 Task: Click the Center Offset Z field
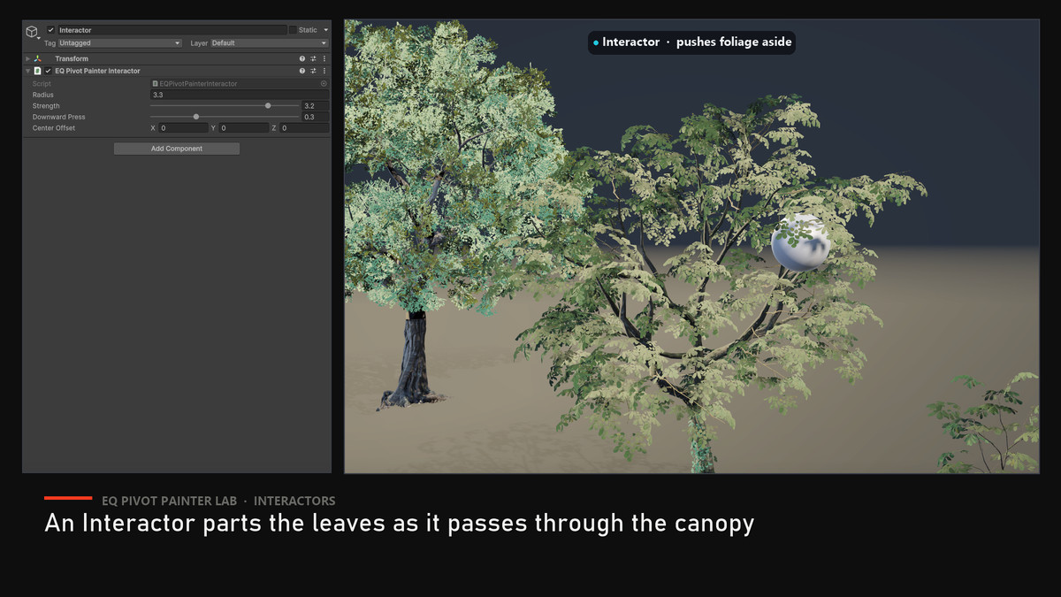click(304, 128)
